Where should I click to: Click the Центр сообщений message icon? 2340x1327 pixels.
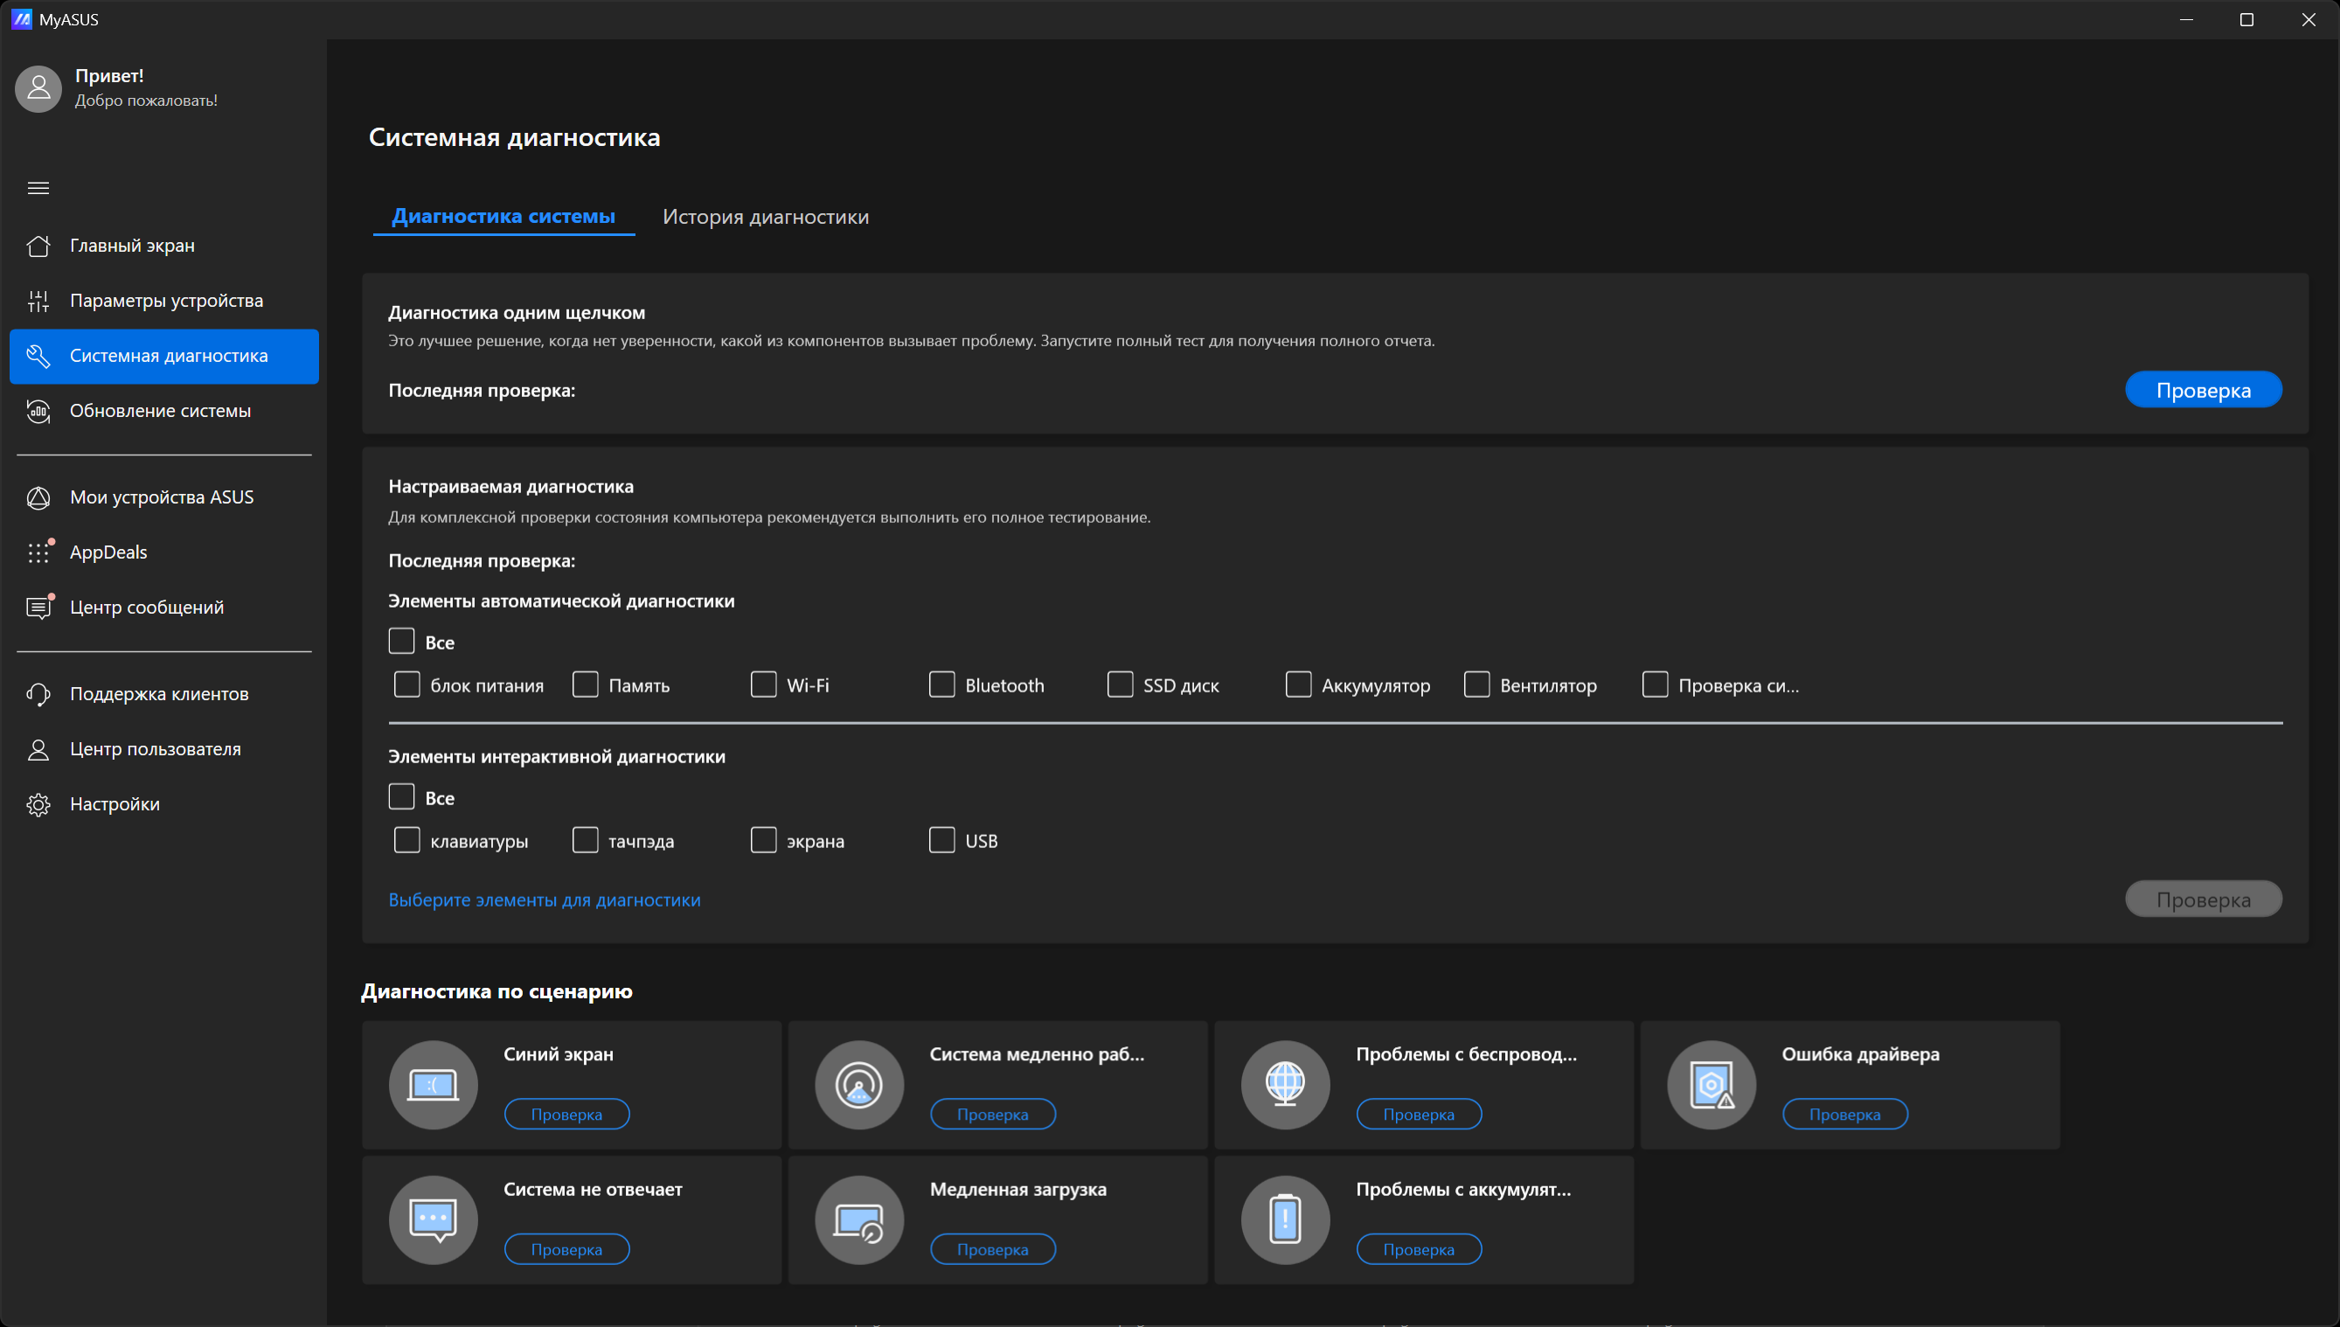[38, 608]
